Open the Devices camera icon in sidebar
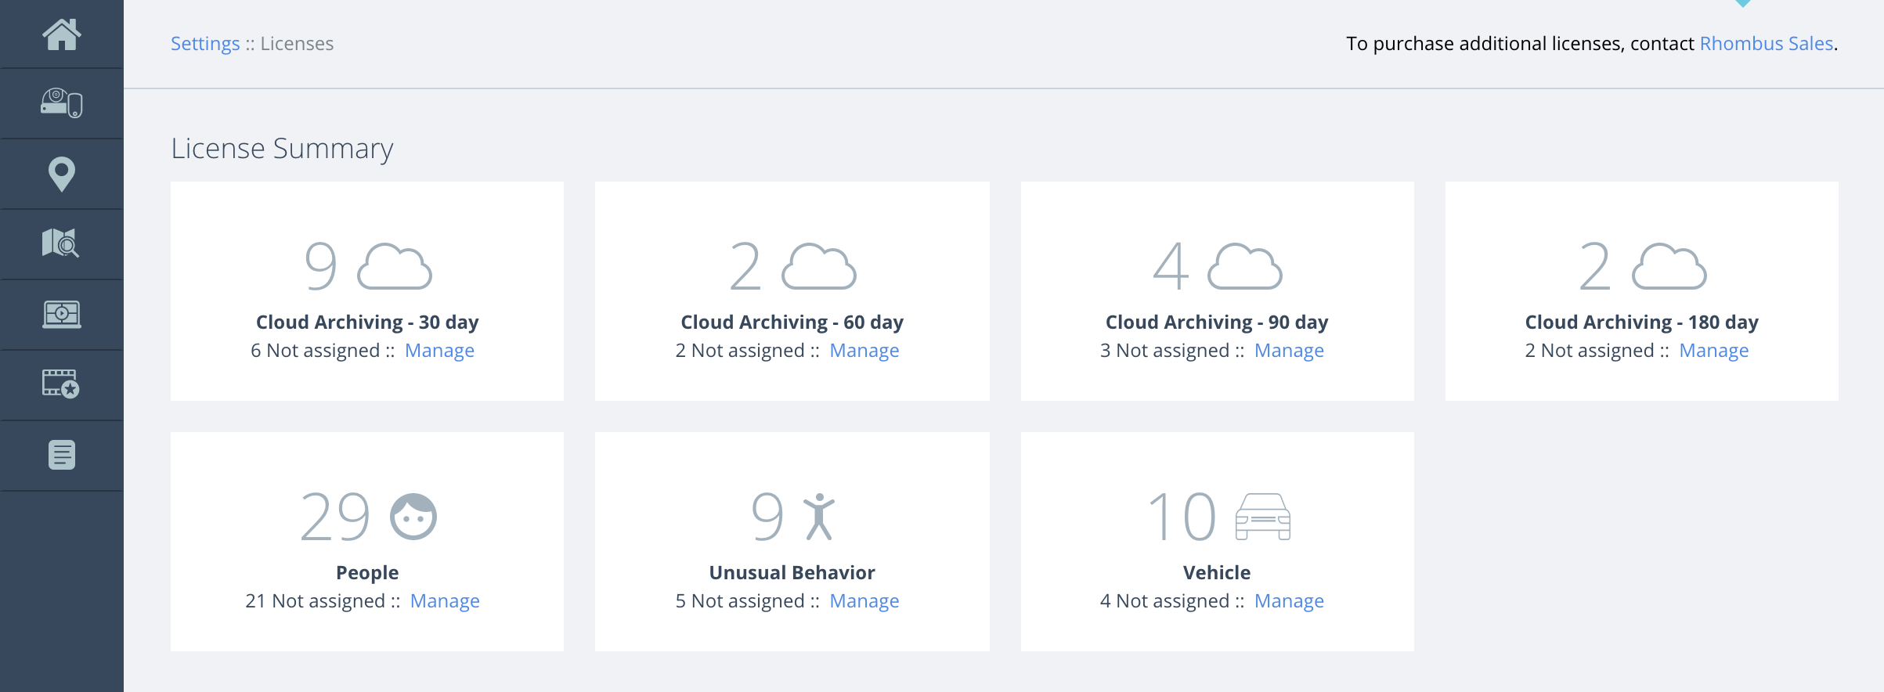The image size is (1884, 692). coord(62,103)
